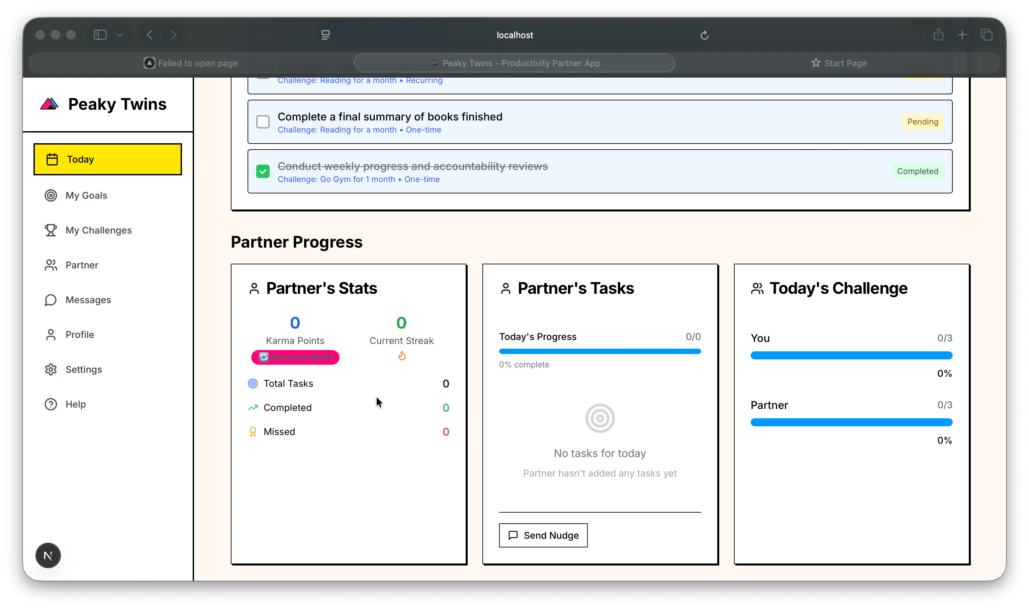Click the new tab plus icon

pos(962,35)
